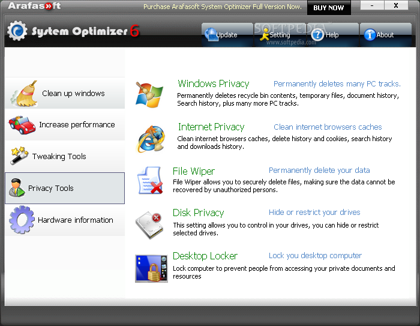Click the red car Increase performance icon

coord(22,125)
